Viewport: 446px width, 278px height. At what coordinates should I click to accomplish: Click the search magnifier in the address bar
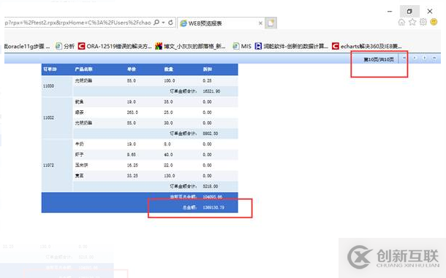(x=156, y=22)
